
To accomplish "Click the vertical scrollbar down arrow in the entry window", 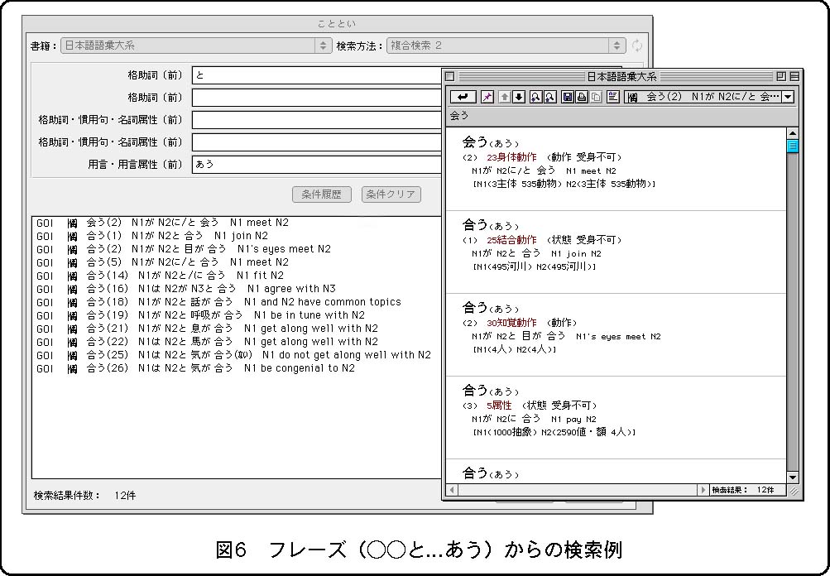I will [x=793, y=477].
